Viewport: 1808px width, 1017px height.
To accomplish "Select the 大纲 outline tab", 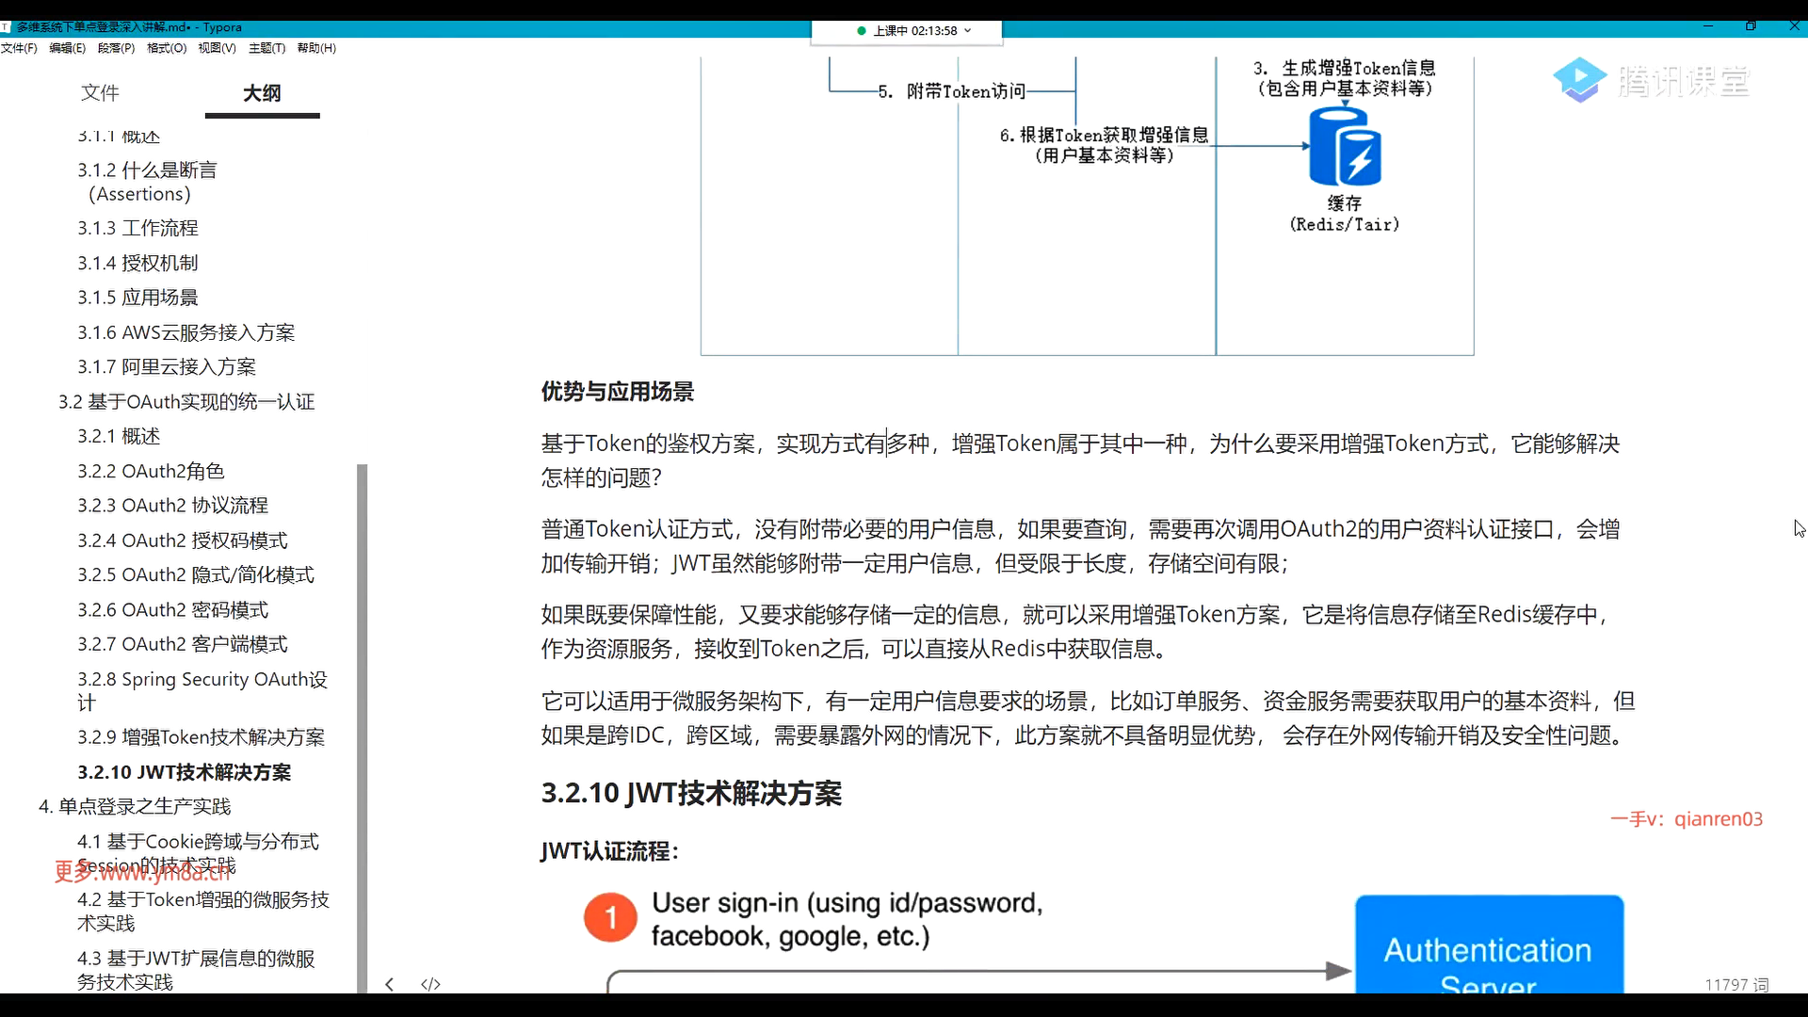I will (262, 92).
